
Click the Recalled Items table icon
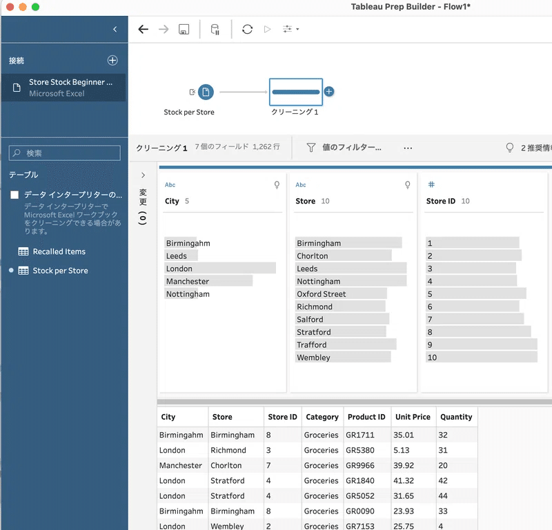pos(23,251)
